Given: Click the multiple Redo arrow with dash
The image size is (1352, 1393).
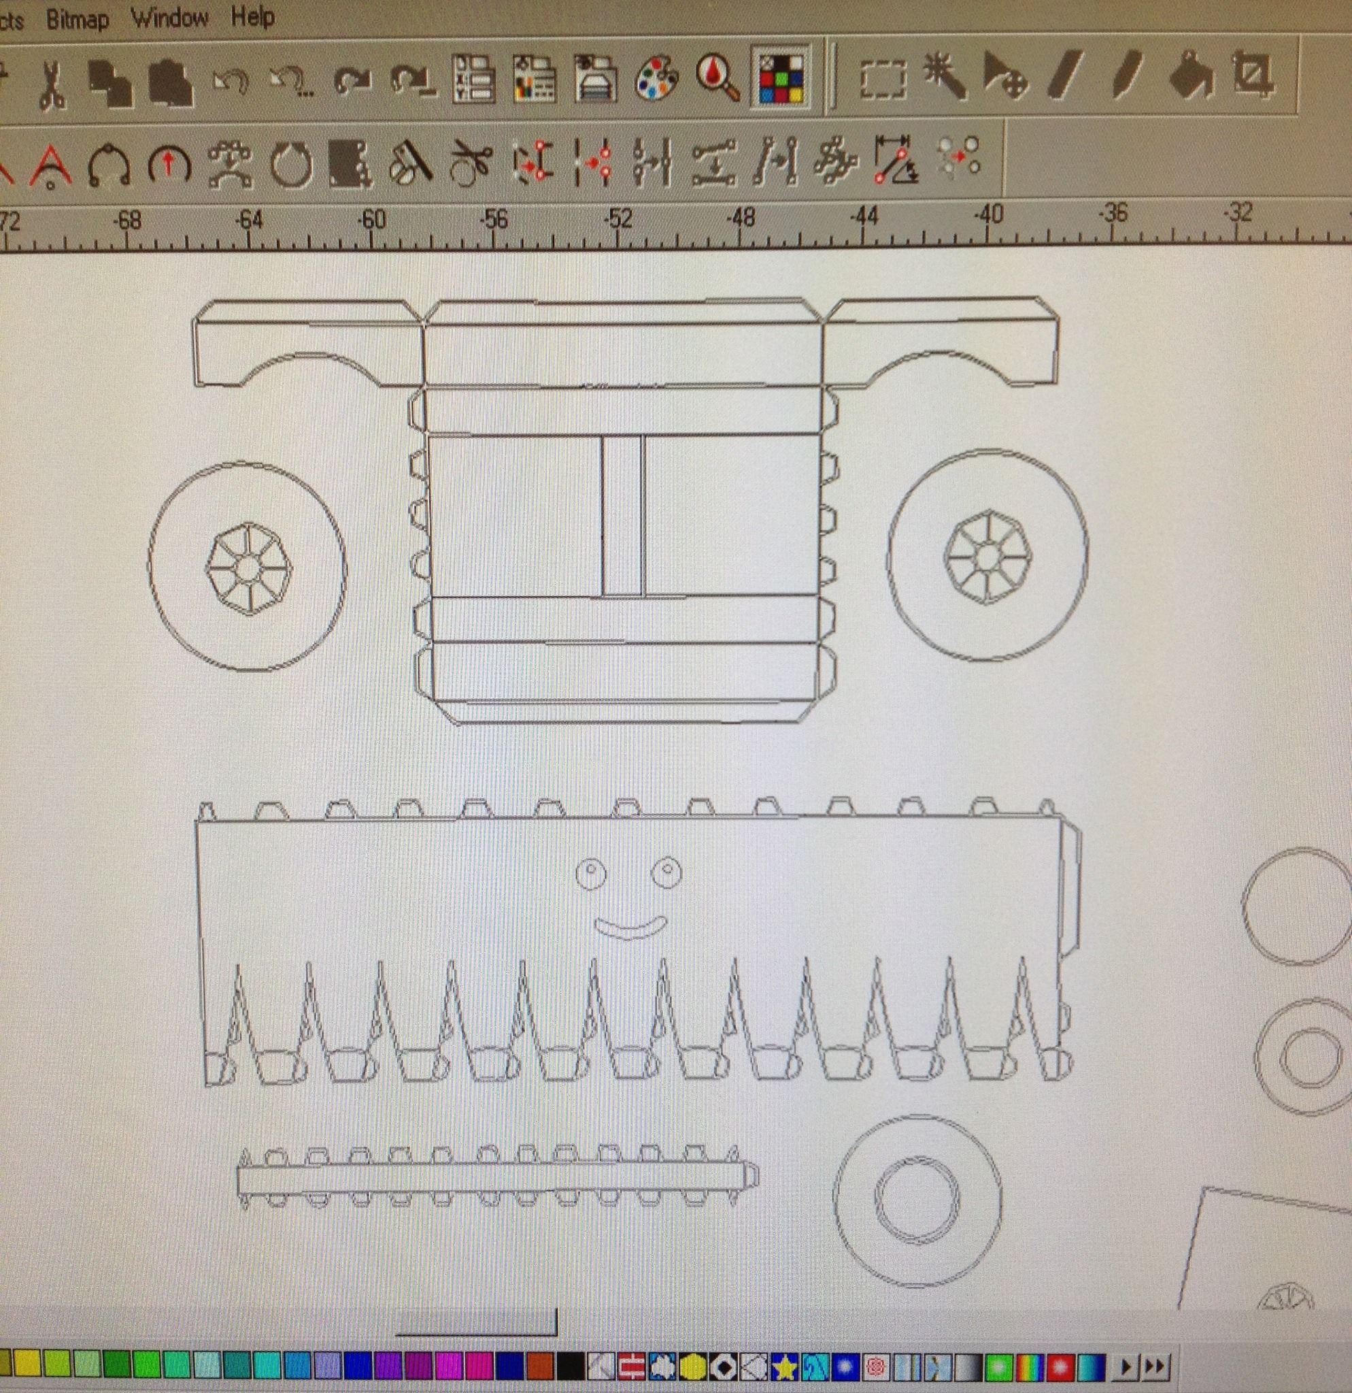Looking at the screenshot, I should coord(415,81).
